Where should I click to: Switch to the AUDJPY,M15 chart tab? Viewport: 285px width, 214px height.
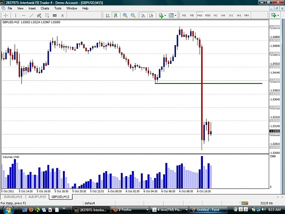pos(37,197)
